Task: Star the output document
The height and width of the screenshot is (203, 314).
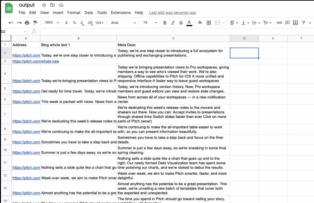Action: coord(44,5)
